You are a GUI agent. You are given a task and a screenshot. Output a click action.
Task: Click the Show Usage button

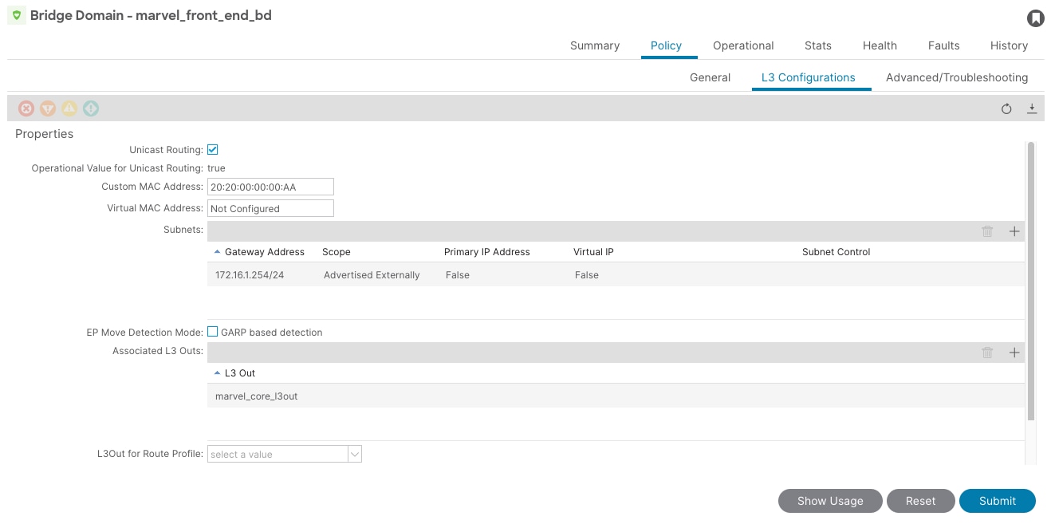click(x=830, y=501)
